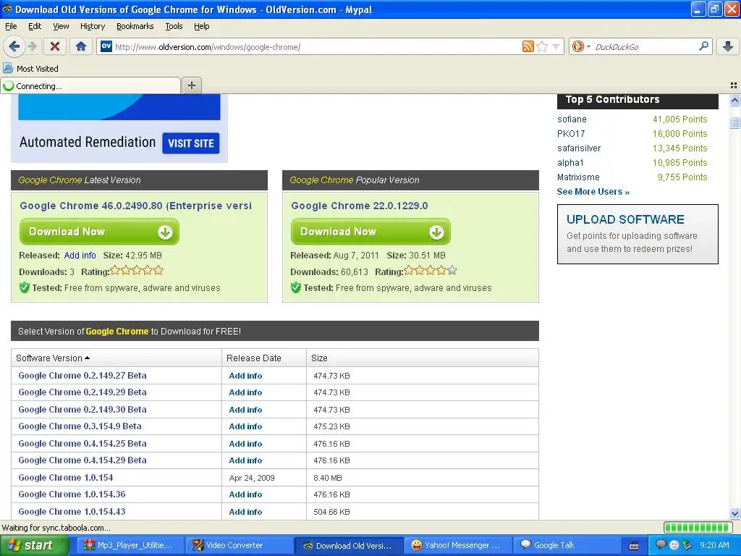Screen dimensions: 741x556
Task: Open the Edit menu
Action: pyautogui.click(x=35, y=26)
